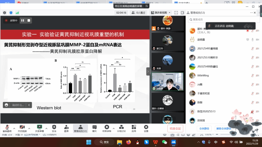The width and height of the screenshot is (262, 147).
Task: Expand recording options arrow beside 结束录制
Action: (114, 128)
